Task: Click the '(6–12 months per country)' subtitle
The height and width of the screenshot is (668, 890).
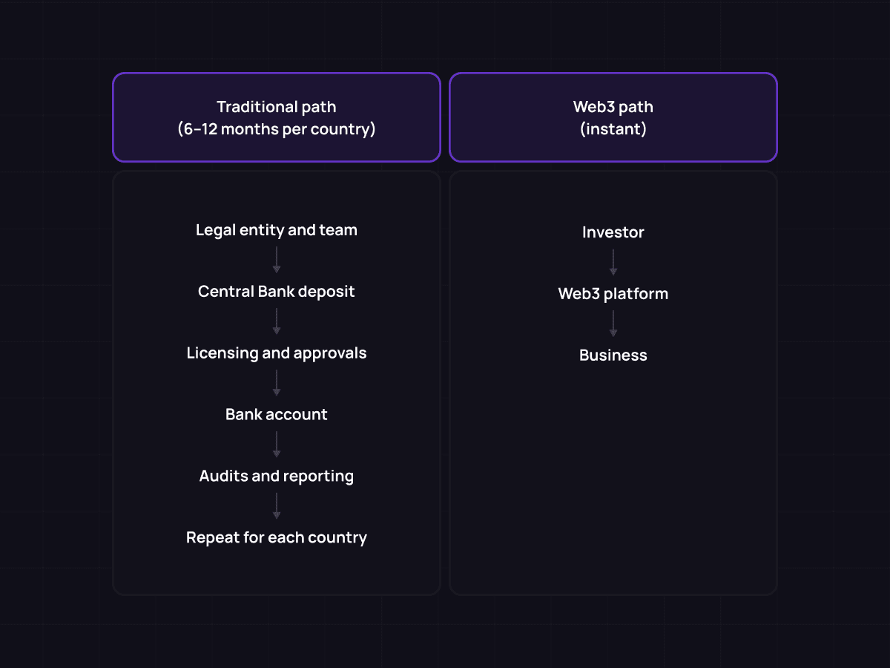Action: coord(277,129)
